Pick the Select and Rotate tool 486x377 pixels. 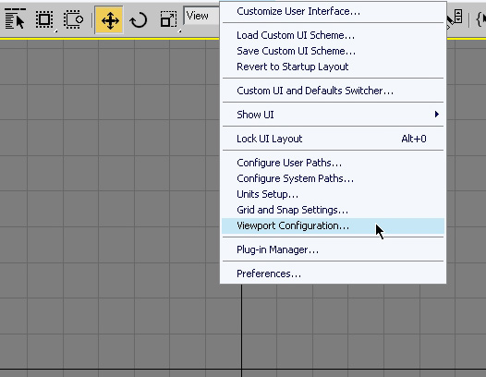[139, 20]
